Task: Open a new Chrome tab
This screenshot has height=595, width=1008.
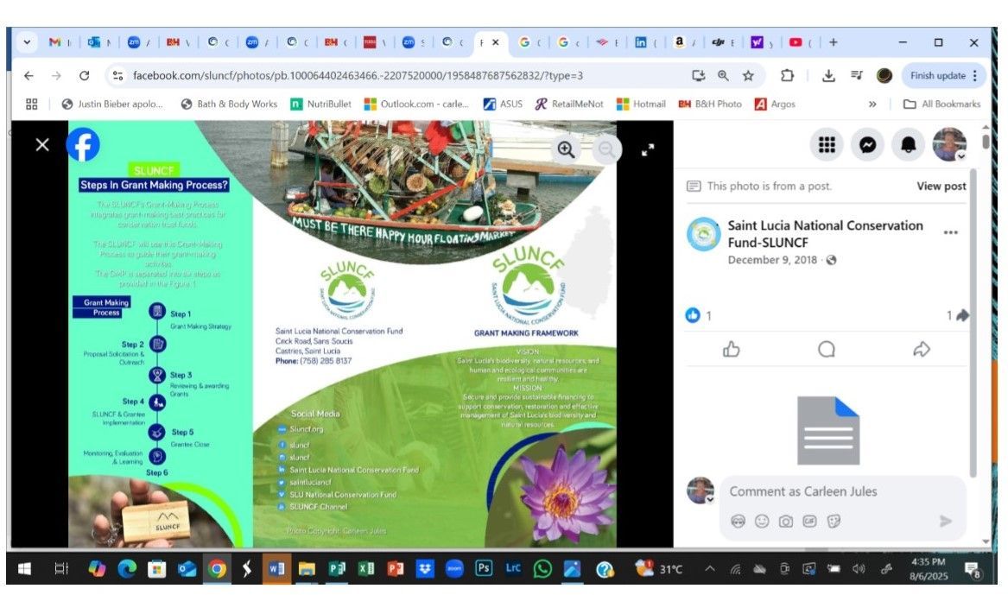Action: point(834,42)
